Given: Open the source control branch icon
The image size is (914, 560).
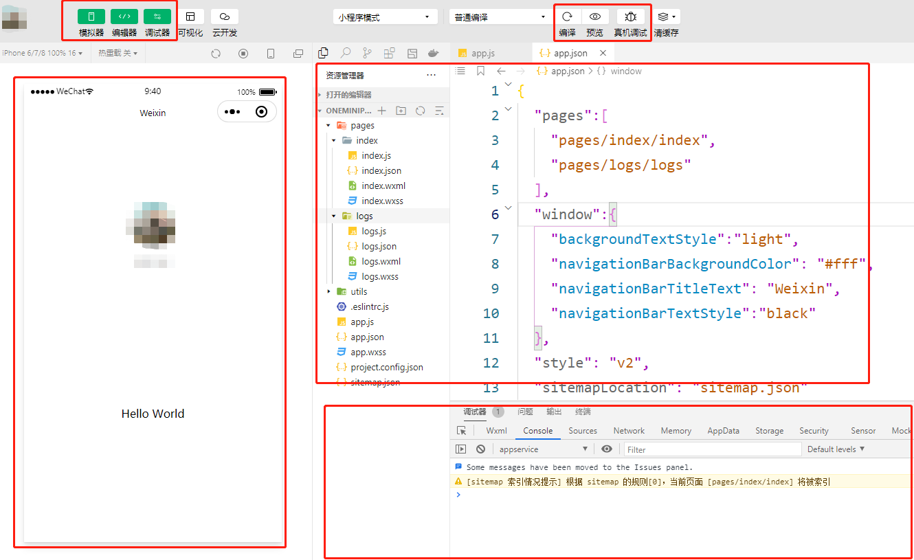Looking at the screenshot, I should (368, 53).
